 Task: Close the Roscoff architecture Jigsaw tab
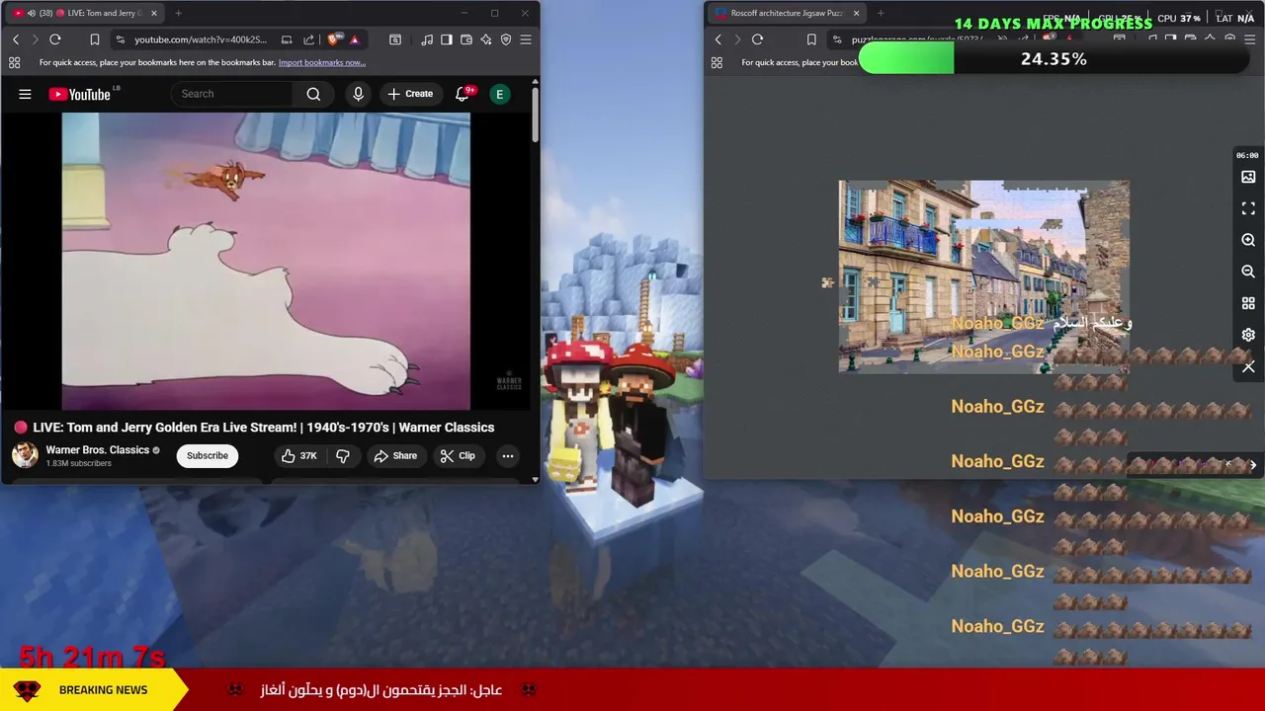tap(856, 13)
